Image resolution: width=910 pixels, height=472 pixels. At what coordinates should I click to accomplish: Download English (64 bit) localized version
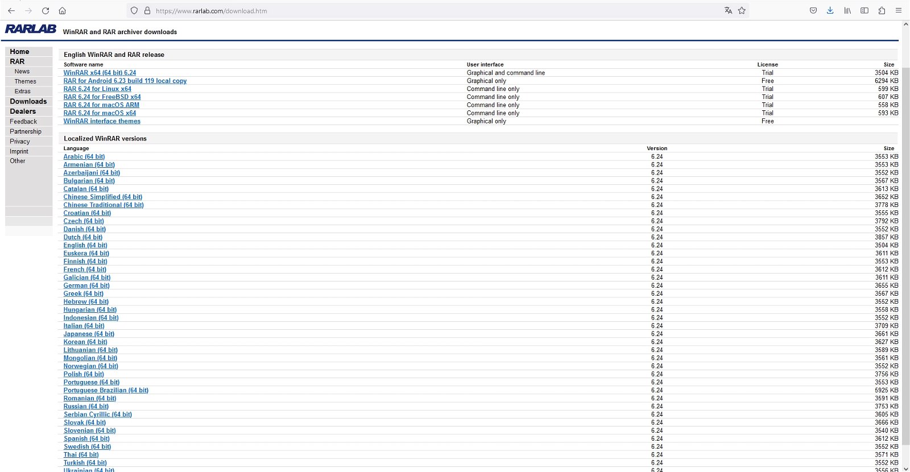[x=85, y=246]
